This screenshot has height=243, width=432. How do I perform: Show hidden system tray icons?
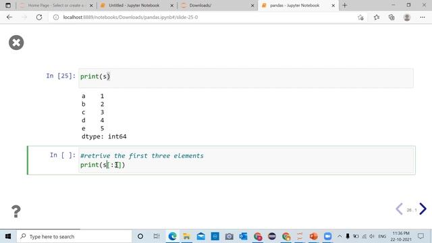pyautogui.click(x=340, y=236)
